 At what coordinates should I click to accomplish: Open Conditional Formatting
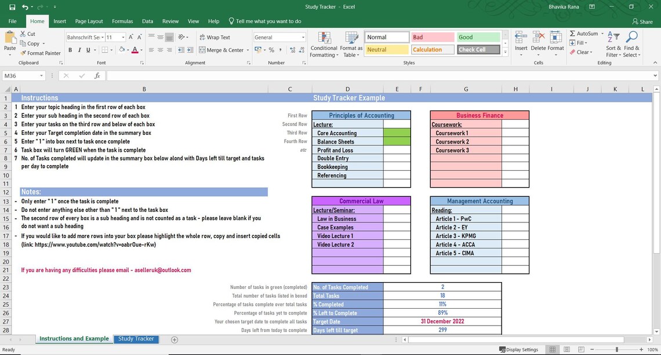pyautogui.click(x=324, y=43)
